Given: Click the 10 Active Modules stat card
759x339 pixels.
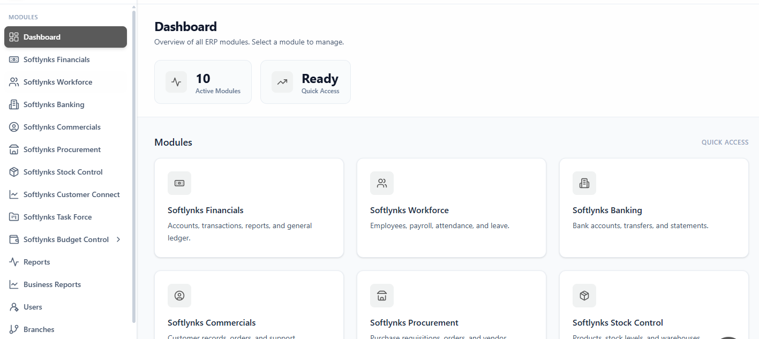Looking at the screenshot, I should click(x=203, y=82).
